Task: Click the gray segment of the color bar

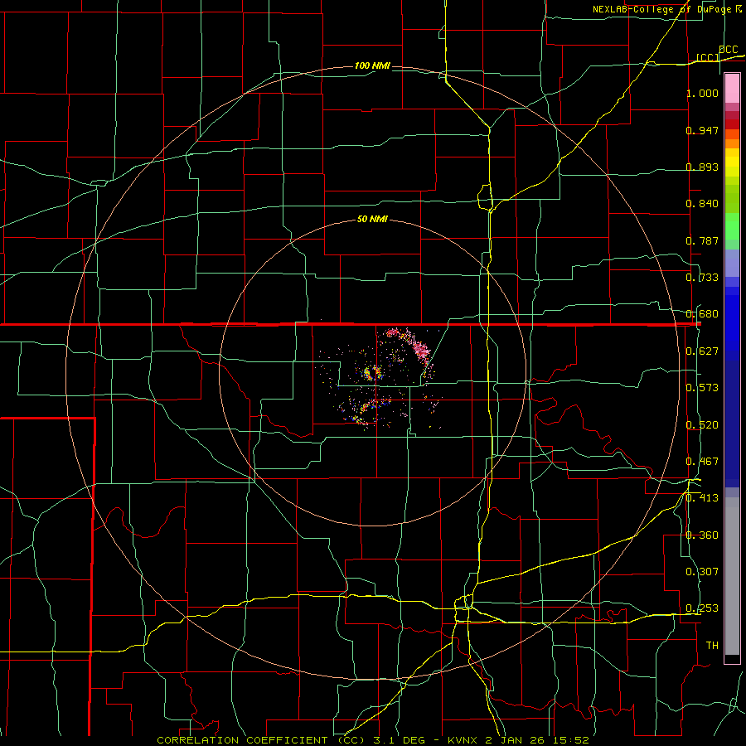Action: click(x=732, y=576)
